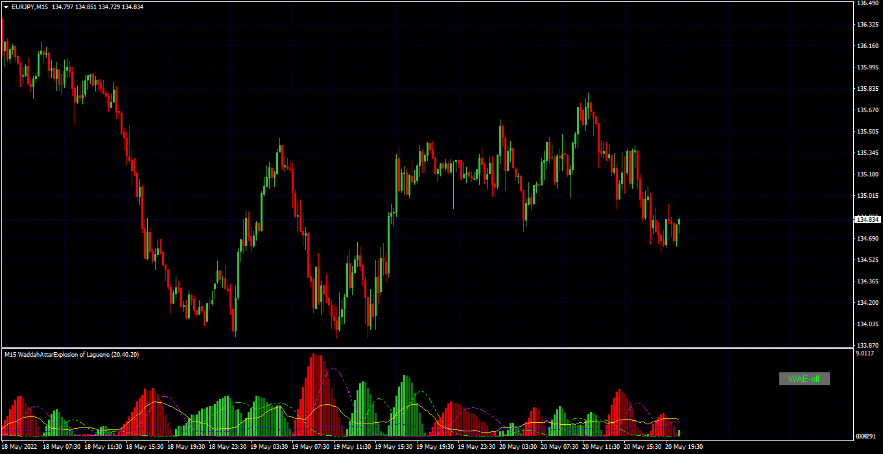Click the 18 May 19:30 time label
This screenshot has height=454, width=883.
[x=186, y=447]
